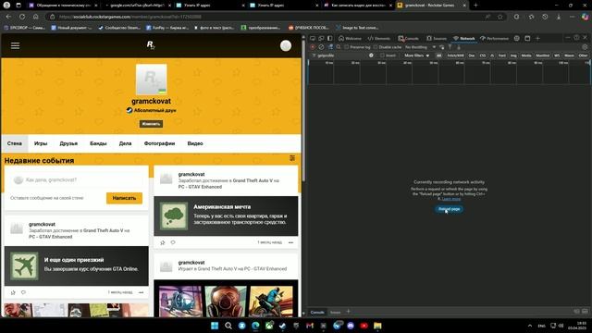Go to the Банды tab
The width and height of the screenshot is (592, 333).
(98, 143)
